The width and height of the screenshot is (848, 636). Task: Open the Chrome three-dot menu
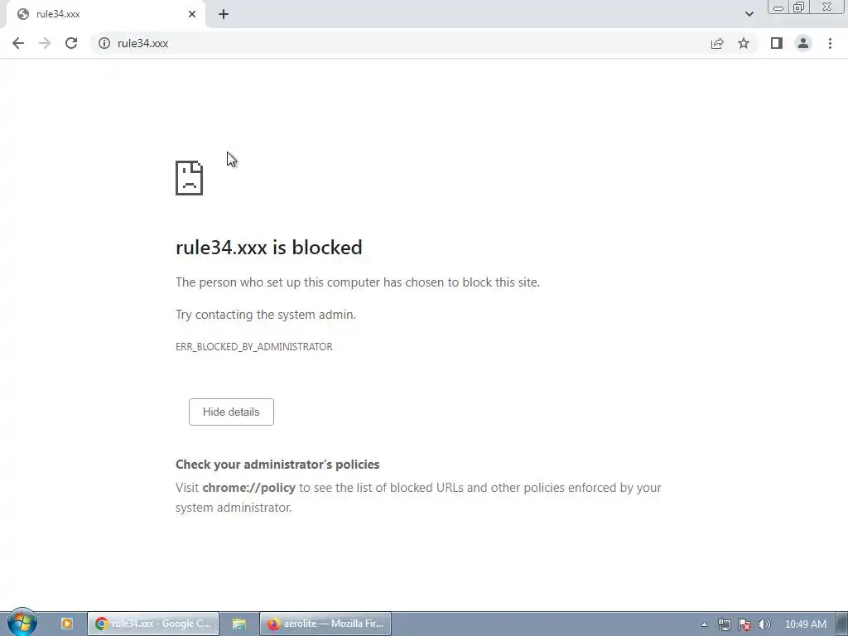830,43
